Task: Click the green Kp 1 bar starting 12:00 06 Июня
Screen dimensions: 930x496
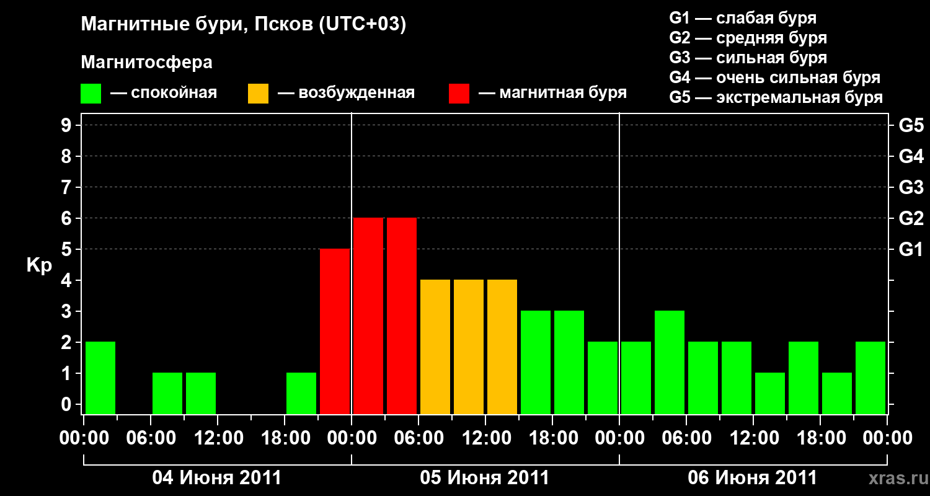Action: coord(770,394)
